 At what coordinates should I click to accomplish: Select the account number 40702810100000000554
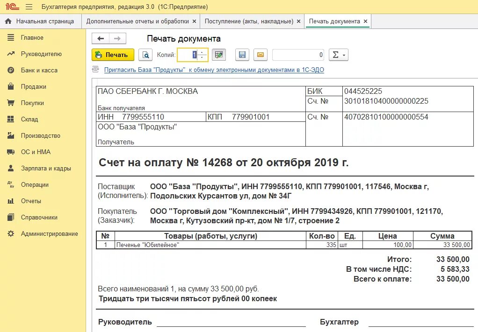(386, 117)
